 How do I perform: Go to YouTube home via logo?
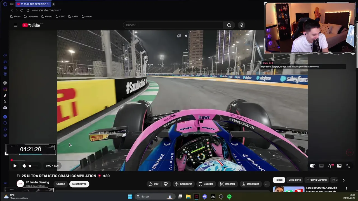[x=31, y=25]
